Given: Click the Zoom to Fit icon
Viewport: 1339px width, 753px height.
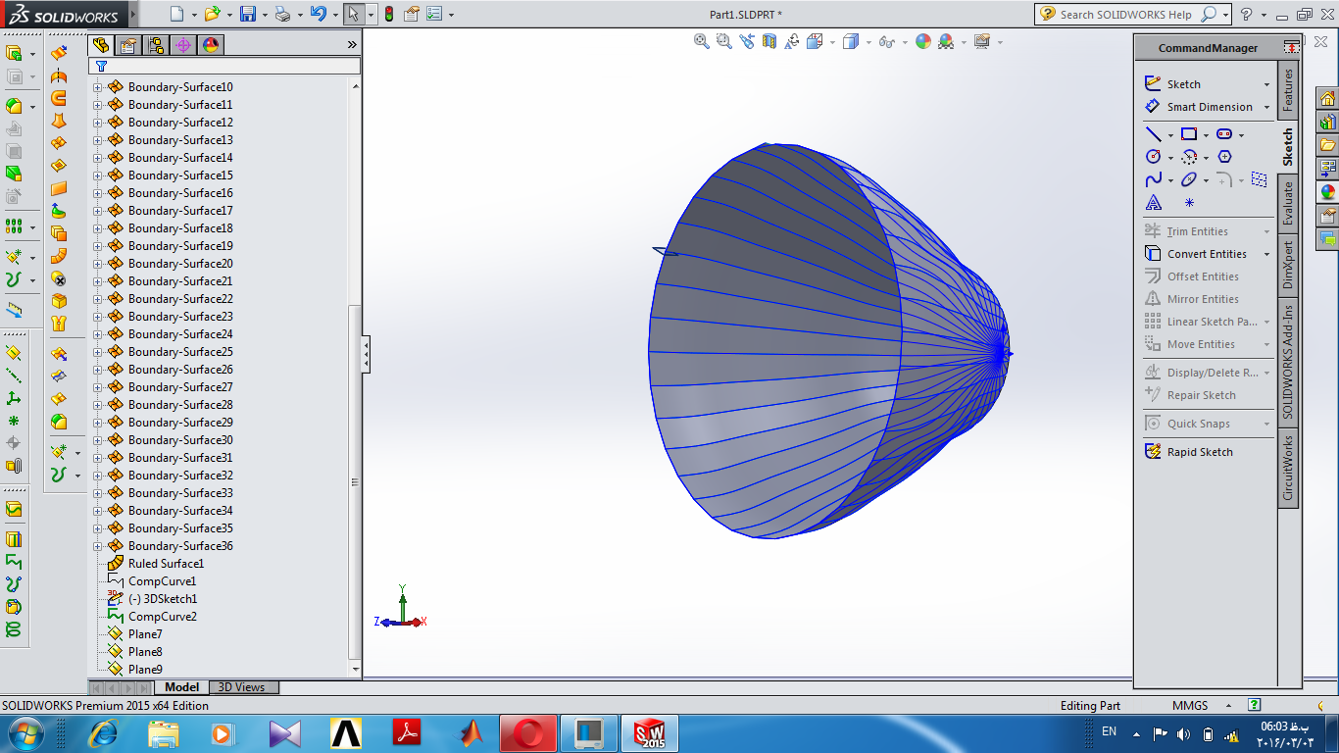Looking at the screenshot, I should coord(701,41).
